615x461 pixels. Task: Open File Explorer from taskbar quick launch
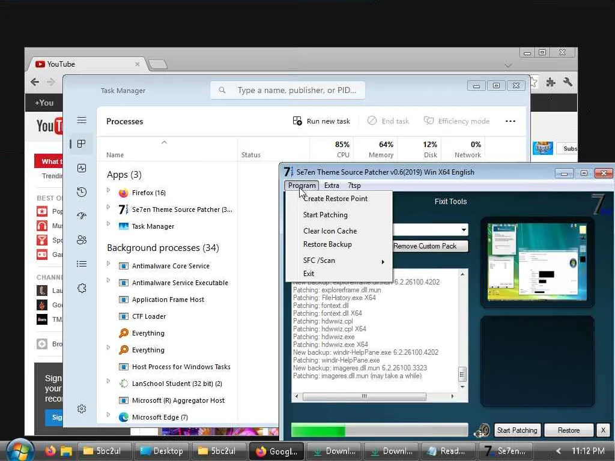tap(66, 451)
